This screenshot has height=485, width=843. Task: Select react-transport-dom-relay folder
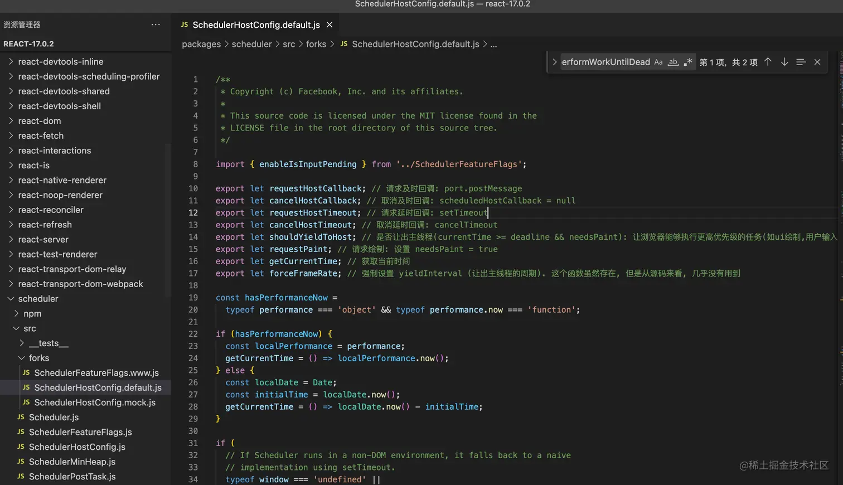coord(72,269)
